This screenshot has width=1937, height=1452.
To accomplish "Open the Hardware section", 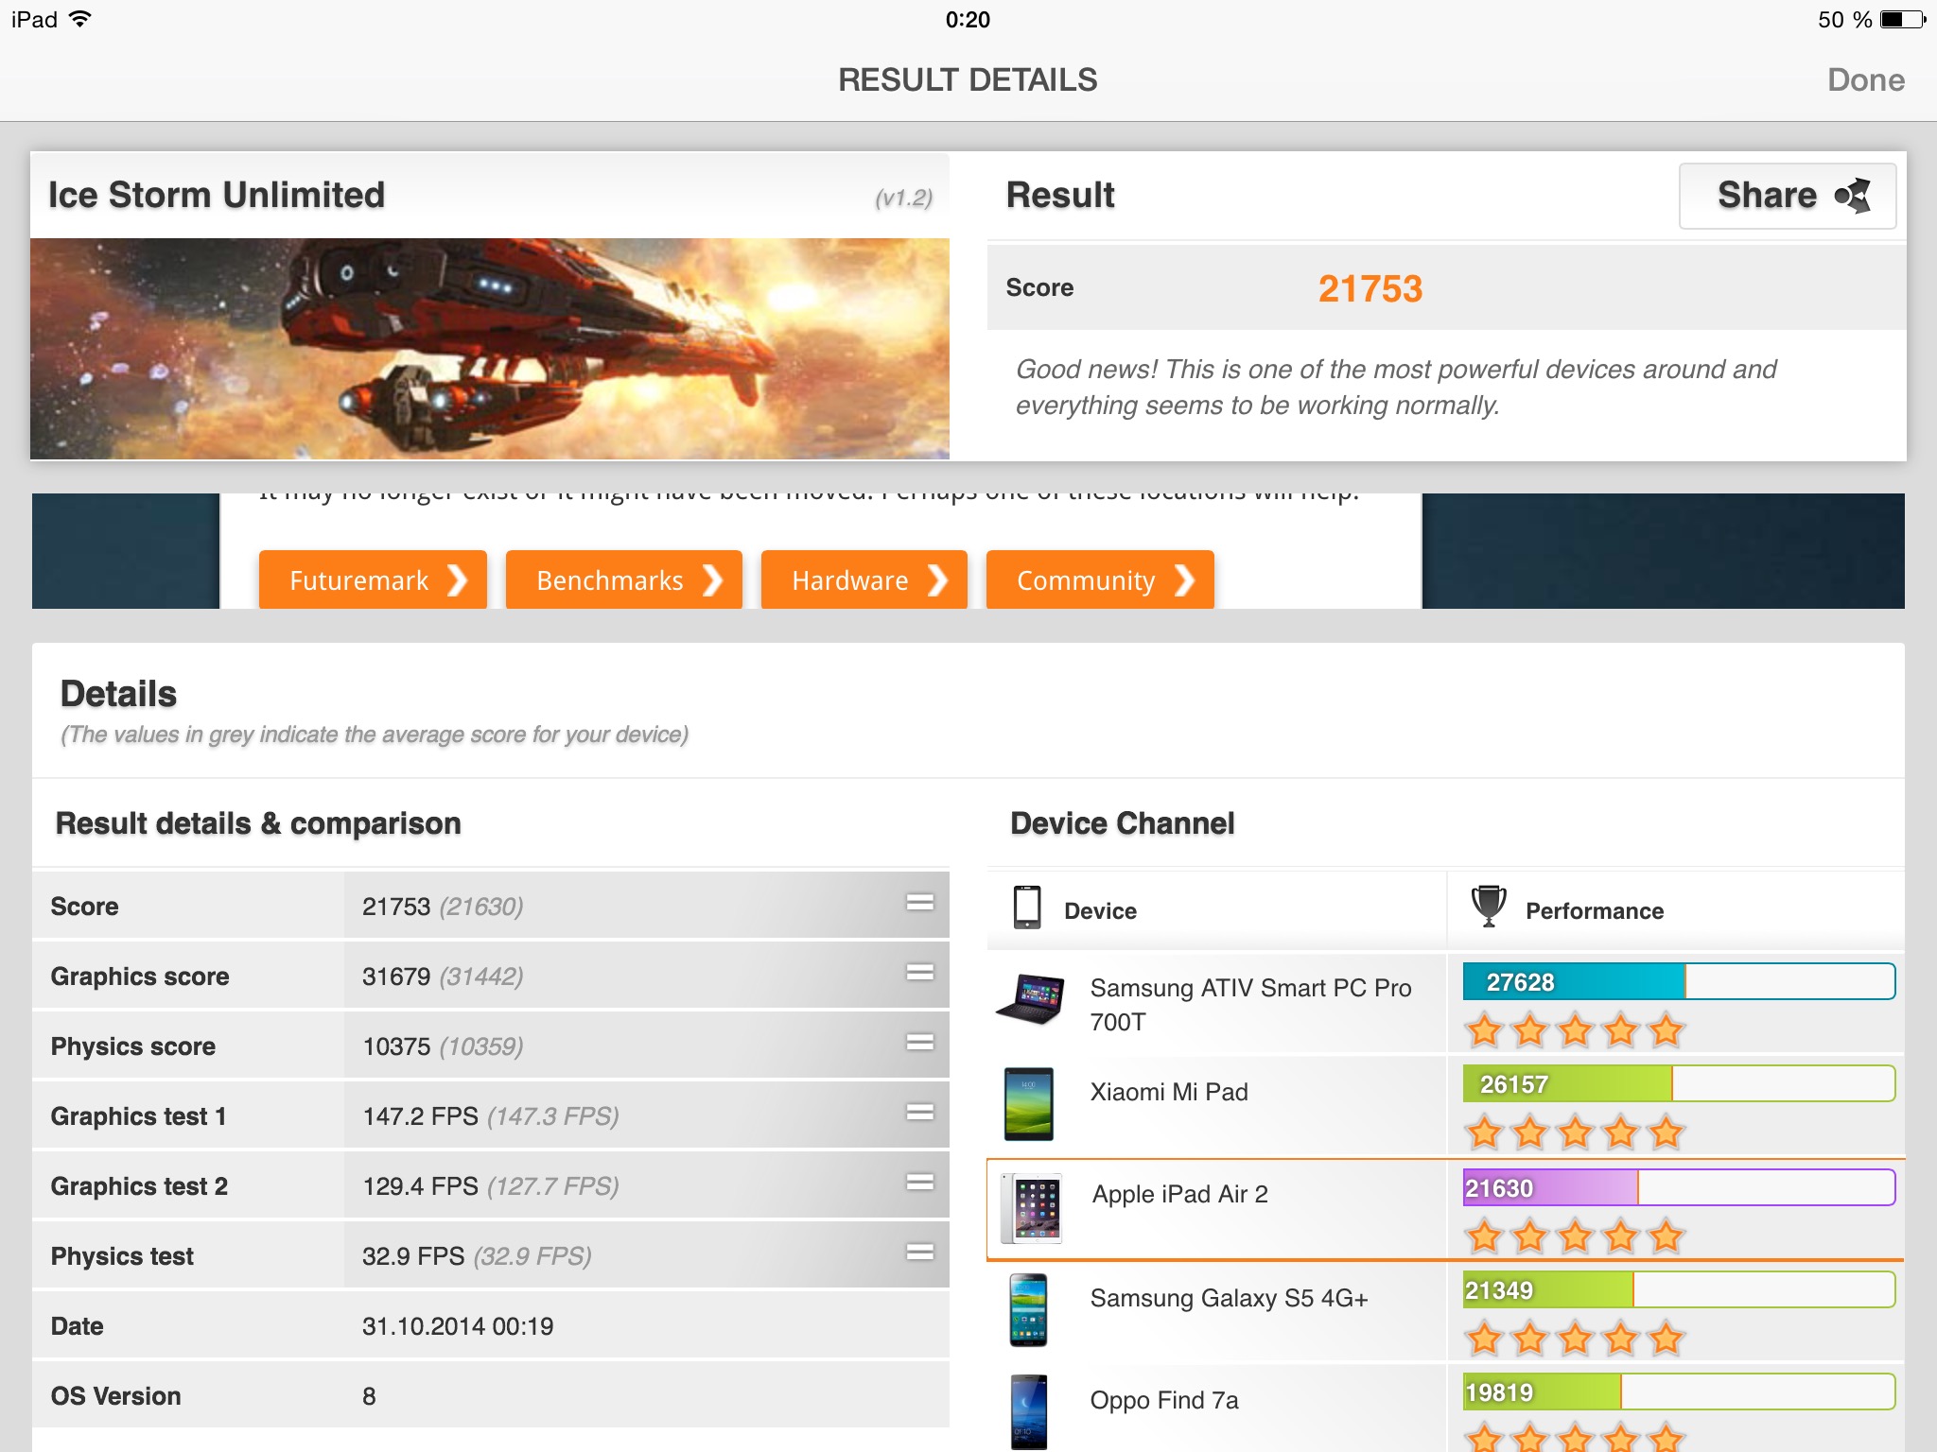I will 864,580.
